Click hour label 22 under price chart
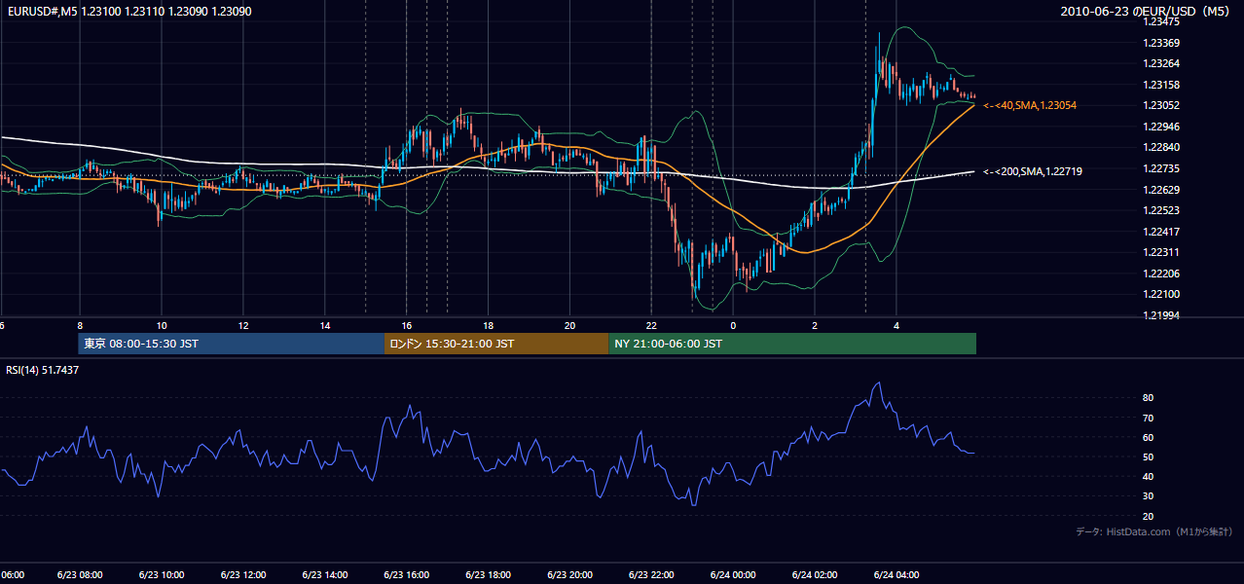The height and width of the screenshot is (584, 1244). click(652, 326)
